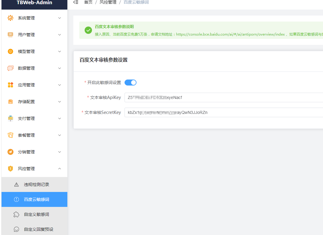323x235 pixels.
Task: Click the 开启此敏感词设置 label
Action: (104, 83)
